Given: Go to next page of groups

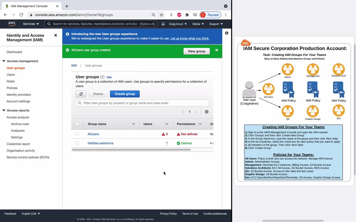Looking at the screenshot, I should tap(196, 112).
